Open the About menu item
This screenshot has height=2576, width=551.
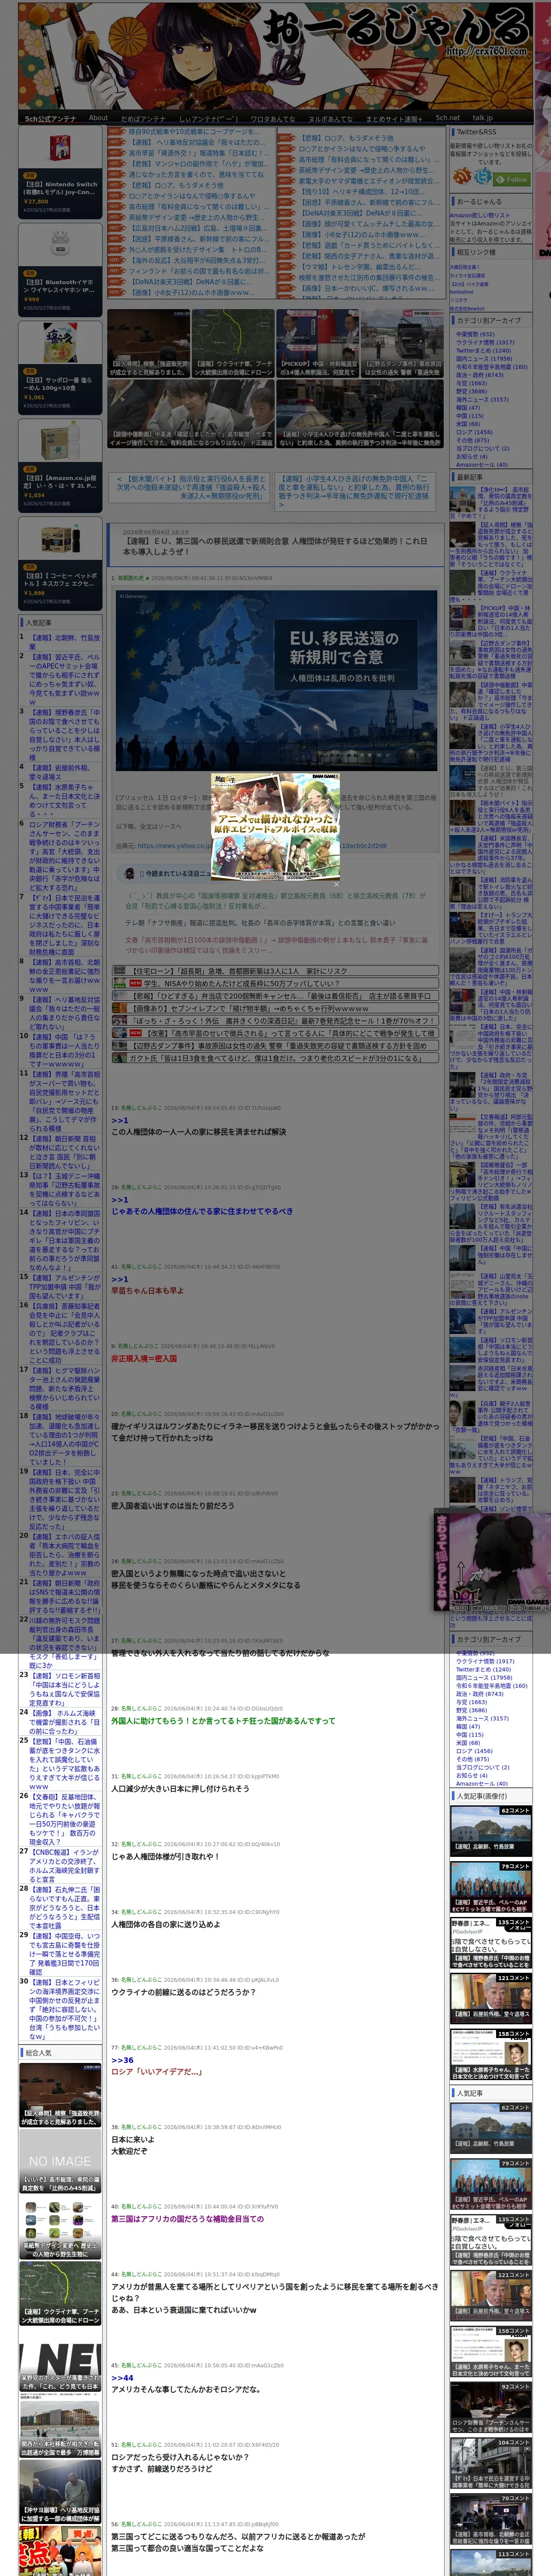click(x=98, y=118)
